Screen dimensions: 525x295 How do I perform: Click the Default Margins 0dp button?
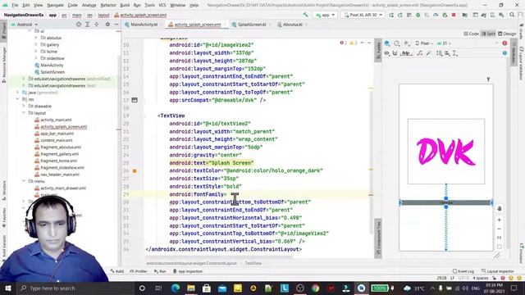(x=406, y=53)
